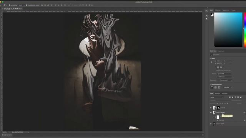Screen dimensions: 246x138
Task: Toggle visibility of Пластика filter
Action: tap(217, 120)
